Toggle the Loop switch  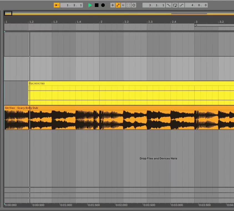175,5
